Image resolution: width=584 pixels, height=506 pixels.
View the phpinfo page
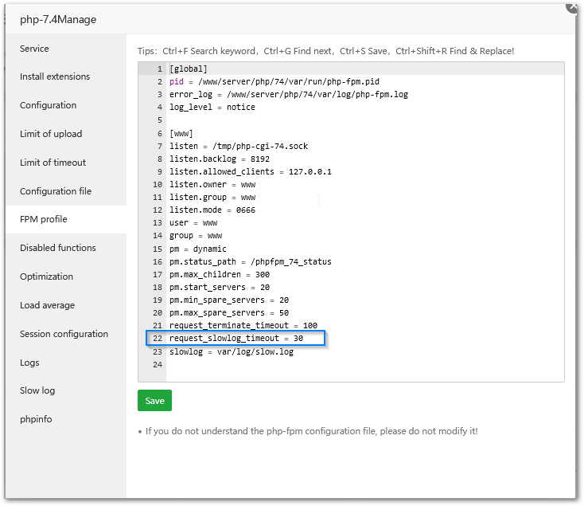pyautogui.click(x=36, y=419)
